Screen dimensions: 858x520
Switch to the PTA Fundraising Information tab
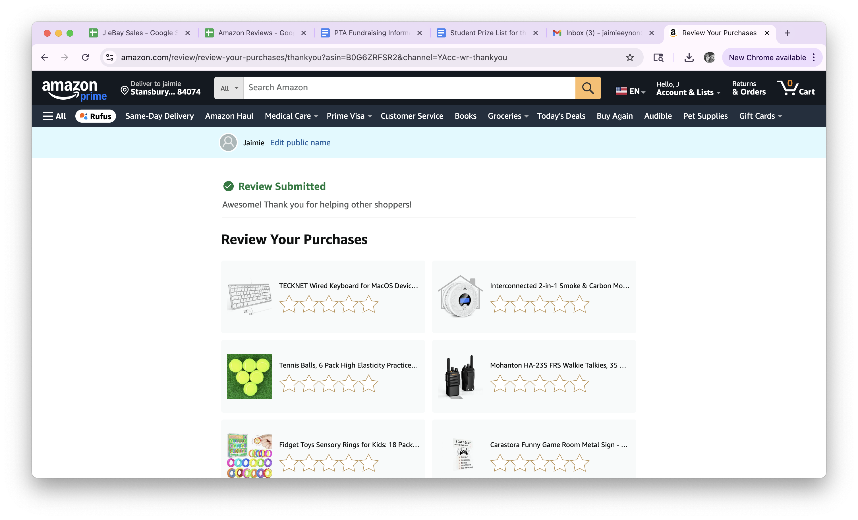371,33
